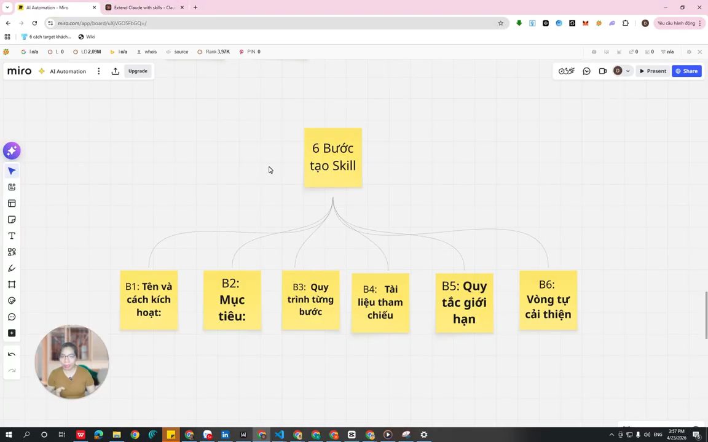
Task: Select the Pen drawing tool
Action: pyautogui.click(x=12, y=268)
